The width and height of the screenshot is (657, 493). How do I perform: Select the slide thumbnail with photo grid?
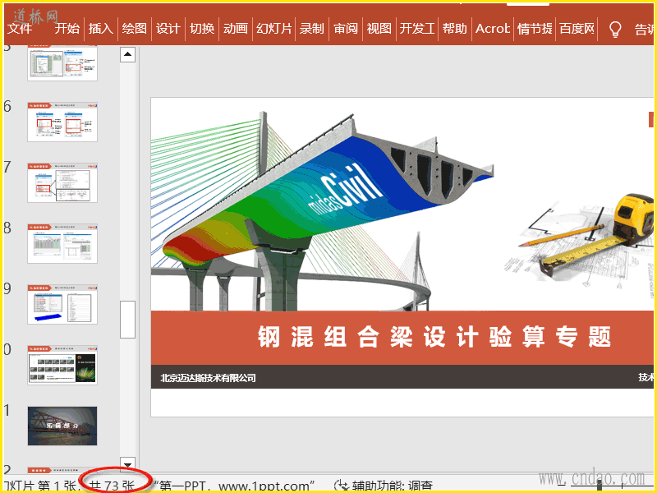coord(62,365)
